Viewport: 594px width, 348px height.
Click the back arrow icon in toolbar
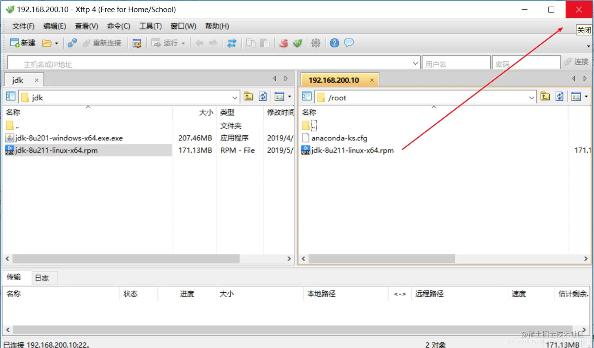(x=200, y=43)
